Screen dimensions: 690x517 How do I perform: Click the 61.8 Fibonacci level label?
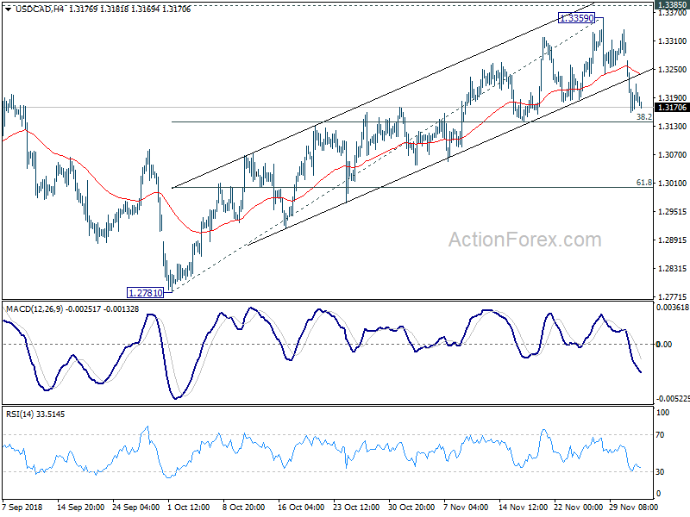click(x=644, y=182)
